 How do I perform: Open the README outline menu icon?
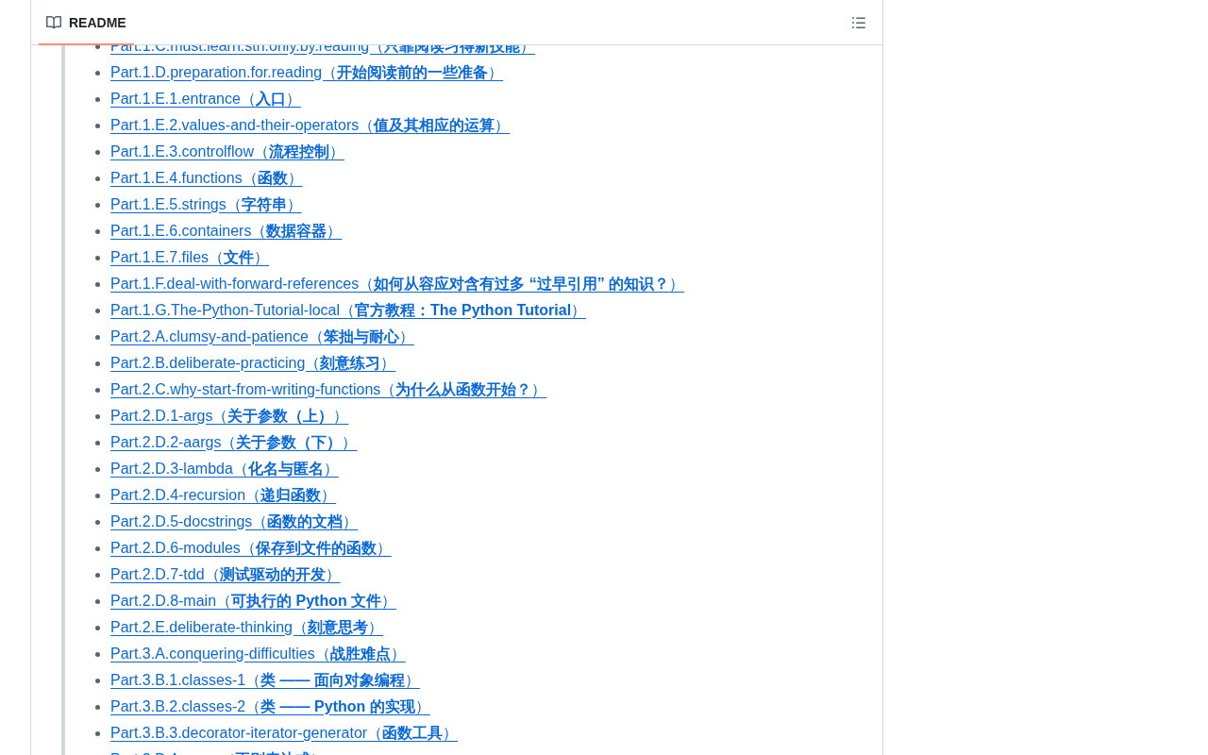click(859, 23)
